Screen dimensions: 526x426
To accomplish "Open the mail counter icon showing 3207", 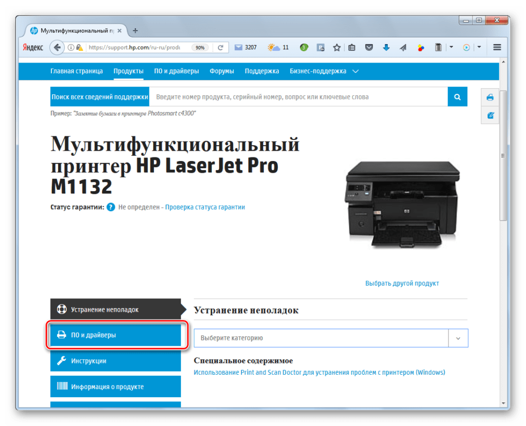I will (x=246, y=48).
